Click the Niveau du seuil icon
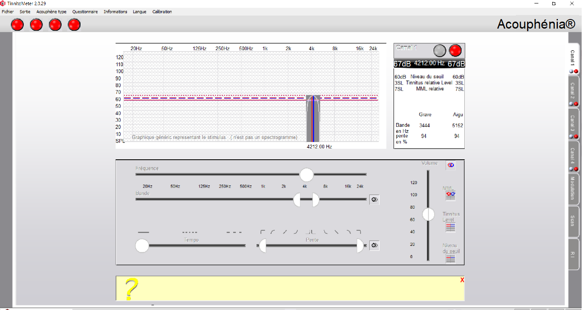This screenshot has height=310, width=583. point(450,258)
